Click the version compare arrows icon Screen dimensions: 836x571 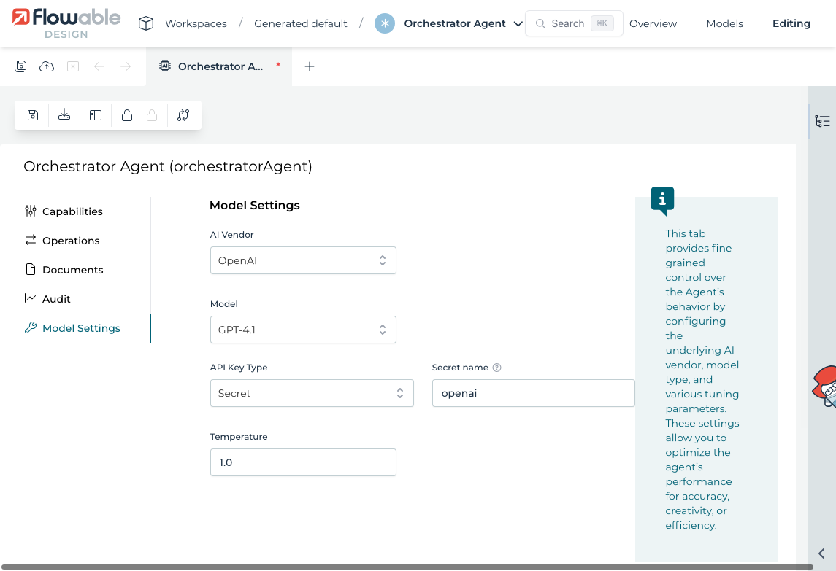tap(183, 115)
